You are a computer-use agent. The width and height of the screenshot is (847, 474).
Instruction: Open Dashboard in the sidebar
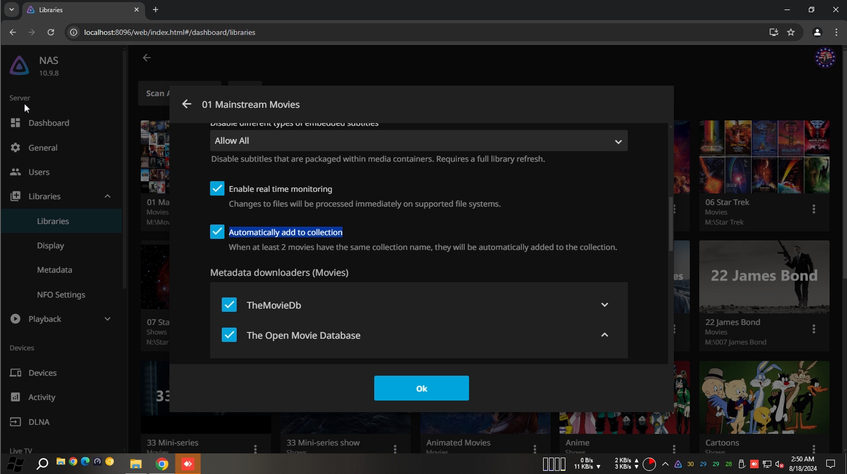pos(49,123)
